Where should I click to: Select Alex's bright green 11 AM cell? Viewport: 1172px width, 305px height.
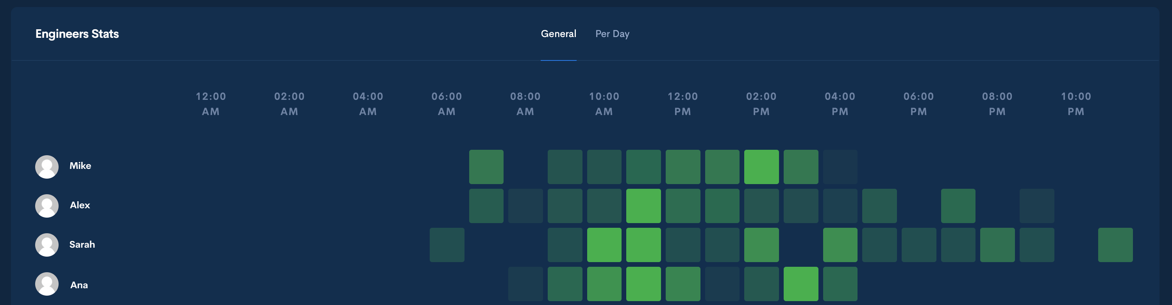[643, 206]
